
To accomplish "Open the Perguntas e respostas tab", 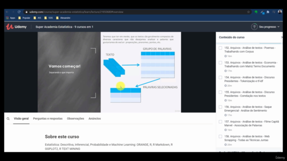I will tap(48, 119).
